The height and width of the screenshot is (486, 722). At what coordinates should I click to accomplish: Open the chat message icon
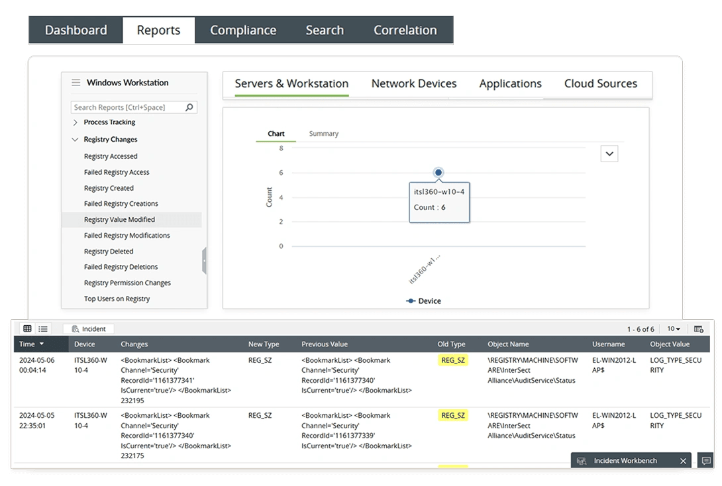(706, 461)
